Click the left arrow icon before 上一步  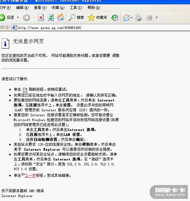(x=23, y=174)
